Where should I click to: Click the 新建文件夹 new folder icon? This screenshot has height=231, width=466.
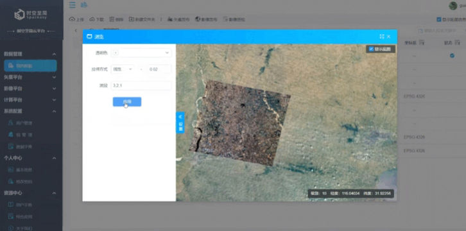pos(132,19)
